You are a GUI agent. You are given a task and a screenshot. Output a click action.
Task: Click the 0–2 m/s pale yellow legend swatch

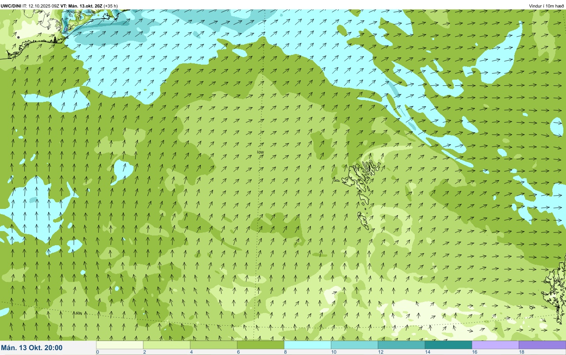click(120, 345)
